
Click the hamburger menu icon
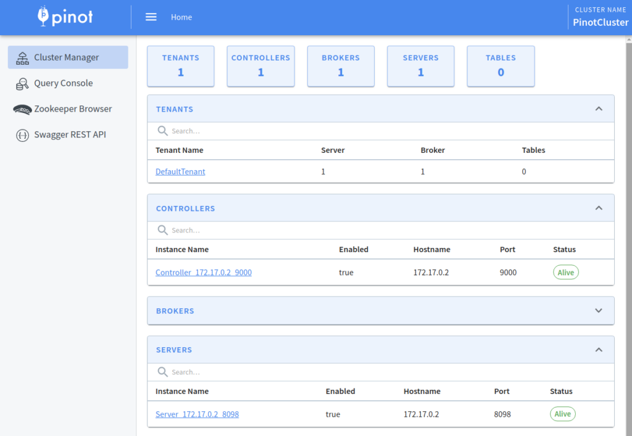151,17
